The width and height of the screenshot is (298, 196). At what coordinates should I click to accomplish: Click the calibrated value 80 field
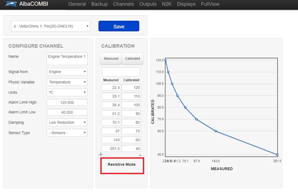tap(131, 122)
